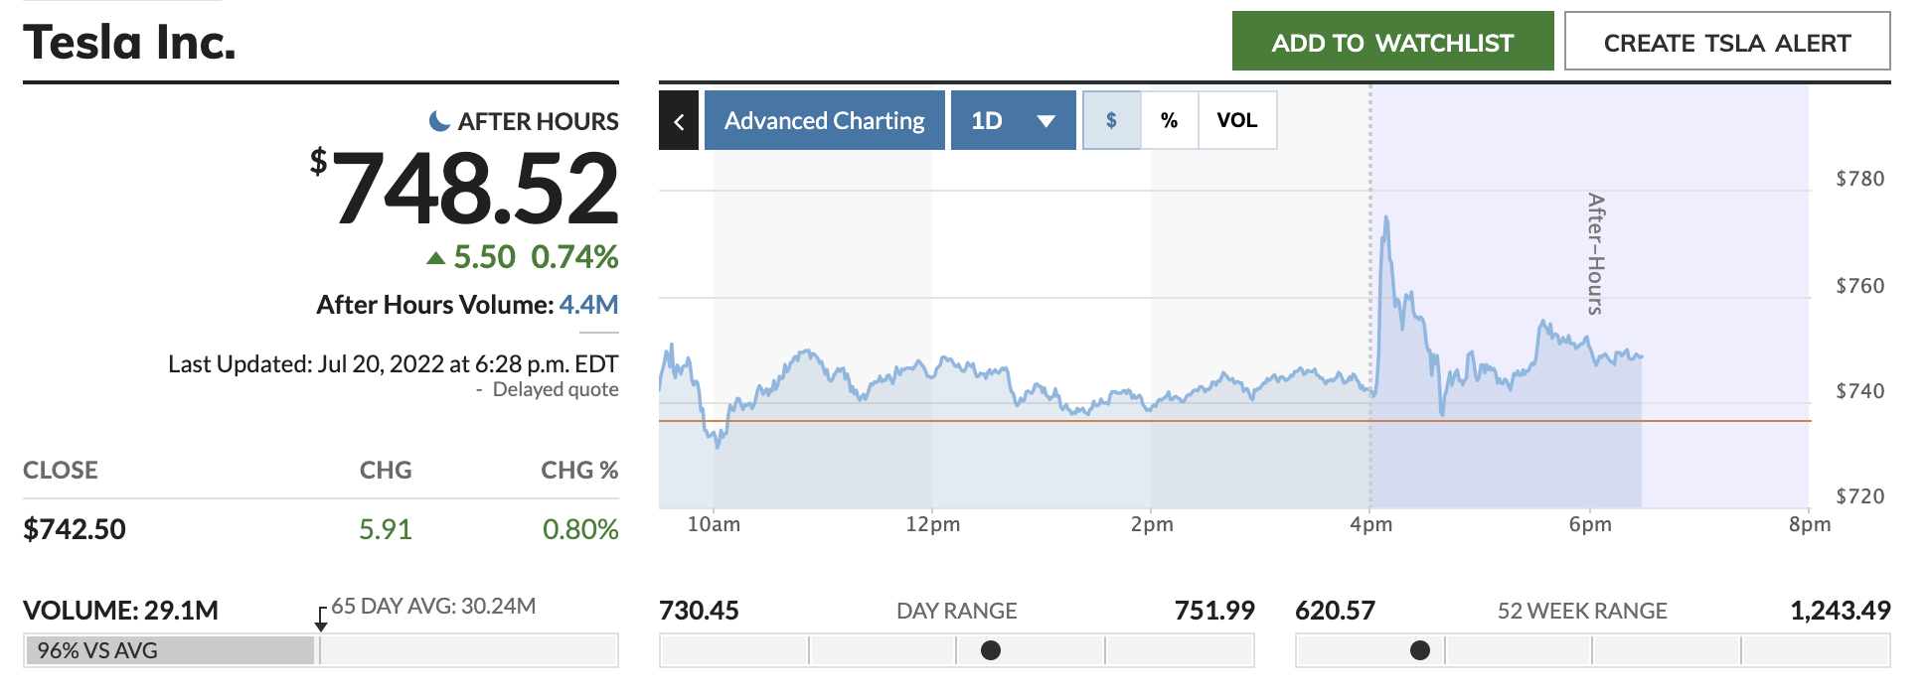Click the After Hours moon icon

[439, 121]
